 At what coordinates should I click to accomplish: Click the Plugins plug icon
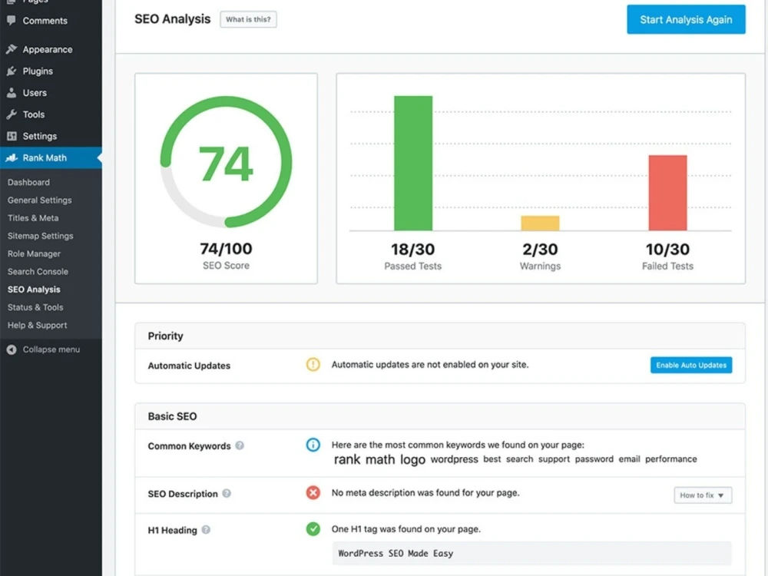point(12,71)
